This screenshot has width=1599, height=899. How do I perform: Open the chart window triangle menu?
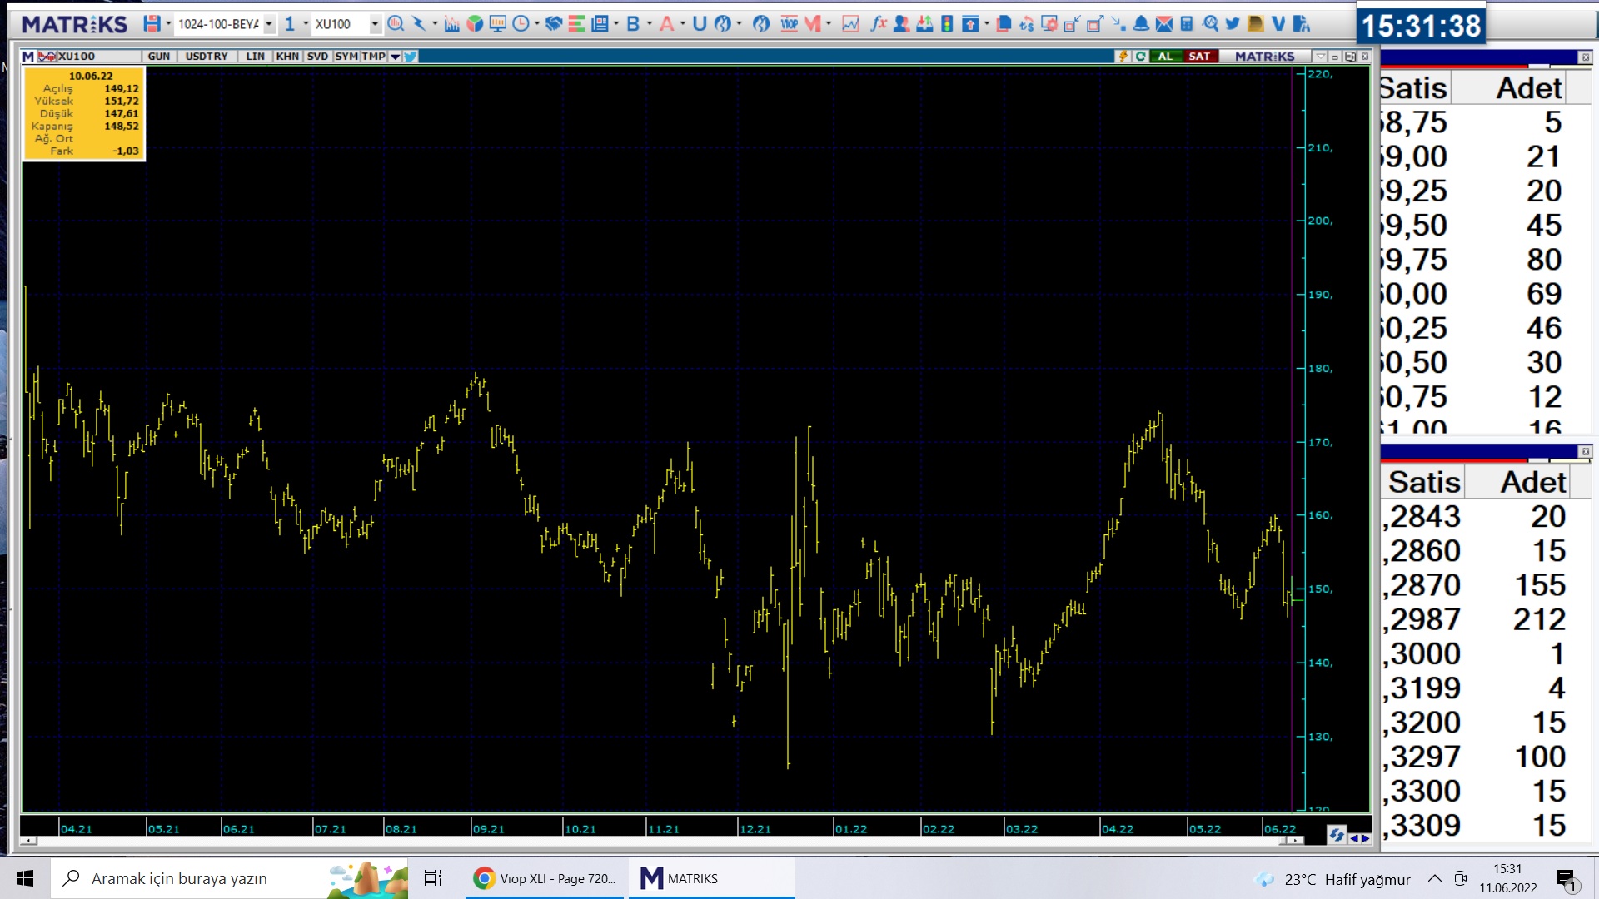(1320, 57)
